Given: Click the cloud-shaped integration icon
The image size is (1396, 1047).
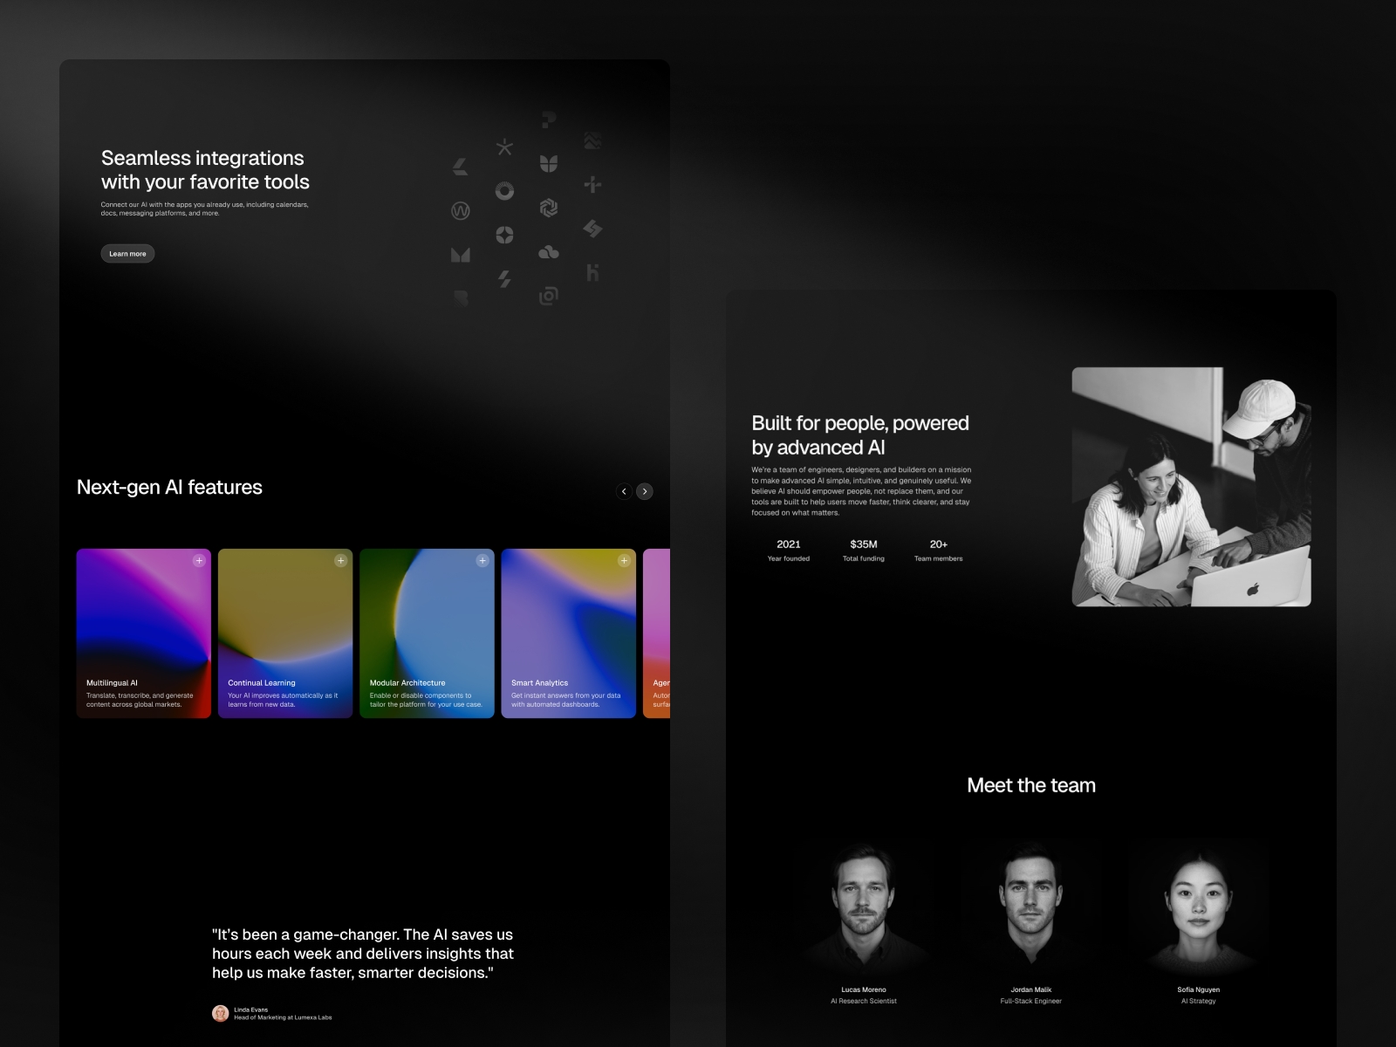Looking at the screenshot, I should [549, 253].
